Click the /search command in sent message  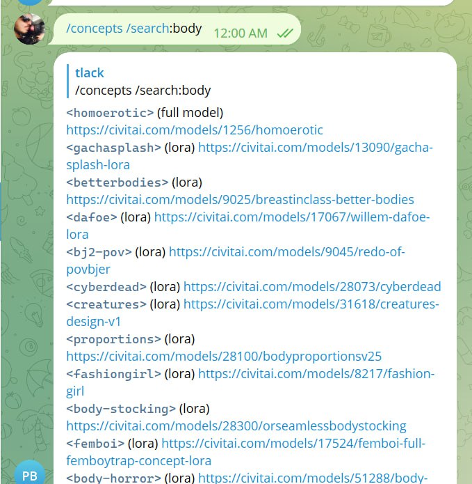pyautogui.click(x=147, y=29)
